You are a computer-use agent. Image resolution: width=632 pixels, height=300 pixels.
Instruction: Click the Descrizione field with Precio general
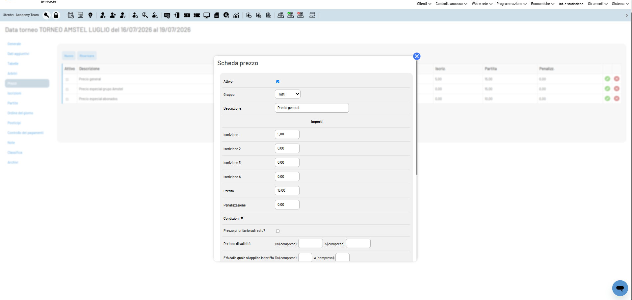[x=312, y=108]
